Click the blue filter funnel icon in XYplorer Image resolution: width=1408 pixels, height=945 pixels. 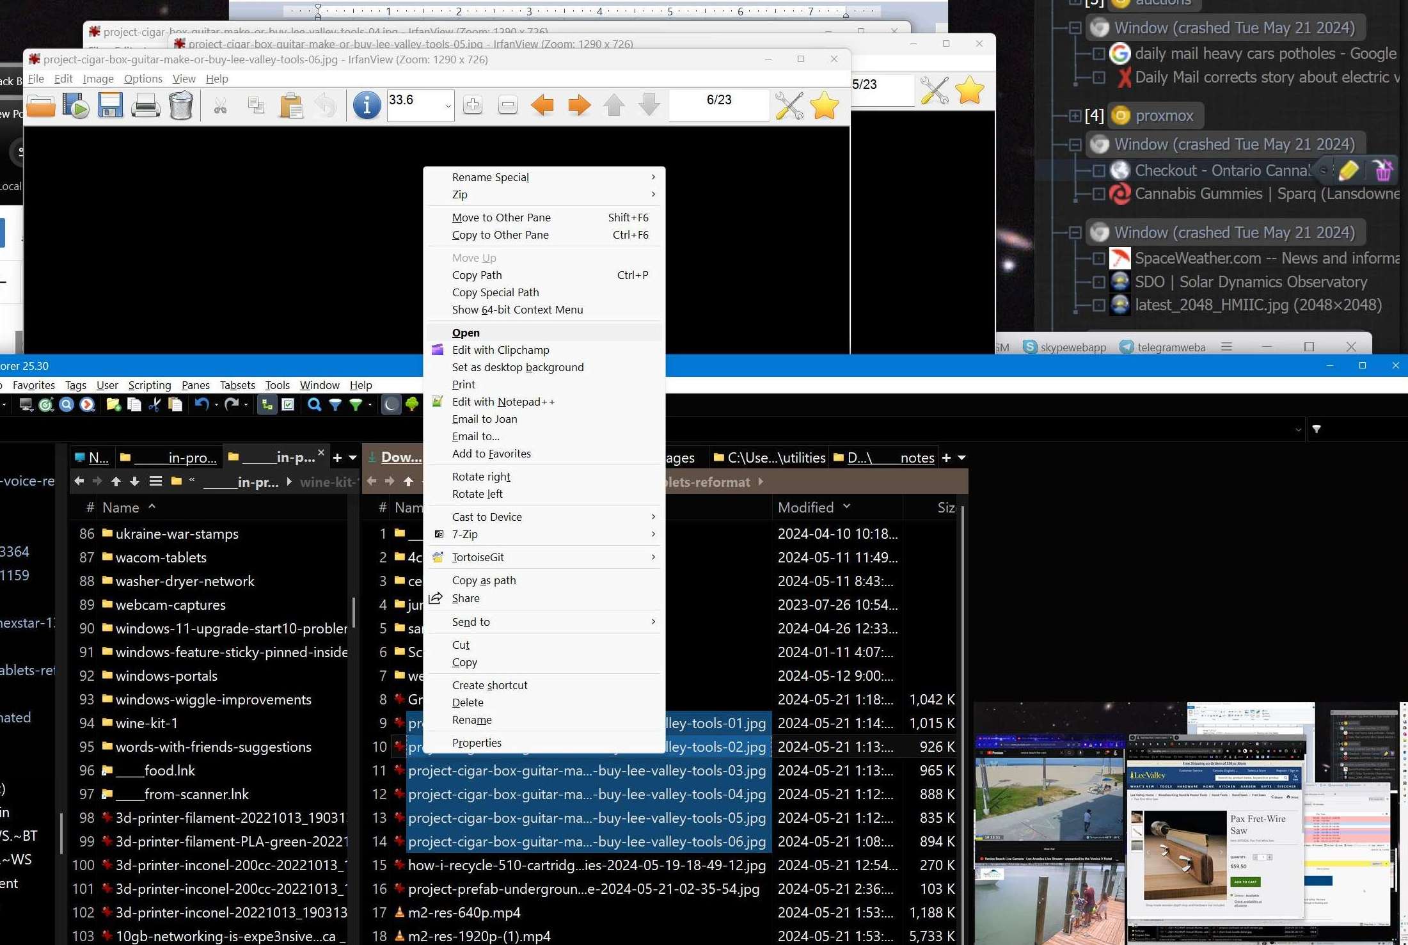(x=335, y=404)
